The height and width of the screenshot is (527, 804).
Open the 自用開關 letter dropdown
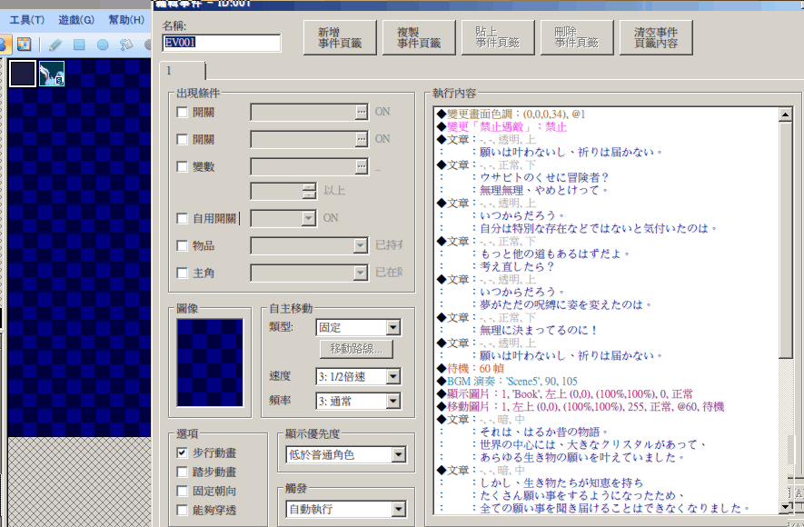coord(283,218)
